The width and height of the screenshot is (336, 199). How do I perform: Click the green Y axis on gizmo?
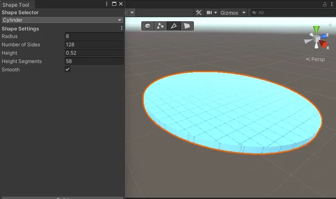tap(316, 31)
